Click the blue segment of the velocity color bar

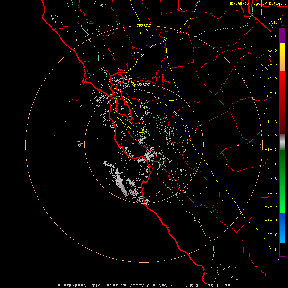[x=283, y=228]
